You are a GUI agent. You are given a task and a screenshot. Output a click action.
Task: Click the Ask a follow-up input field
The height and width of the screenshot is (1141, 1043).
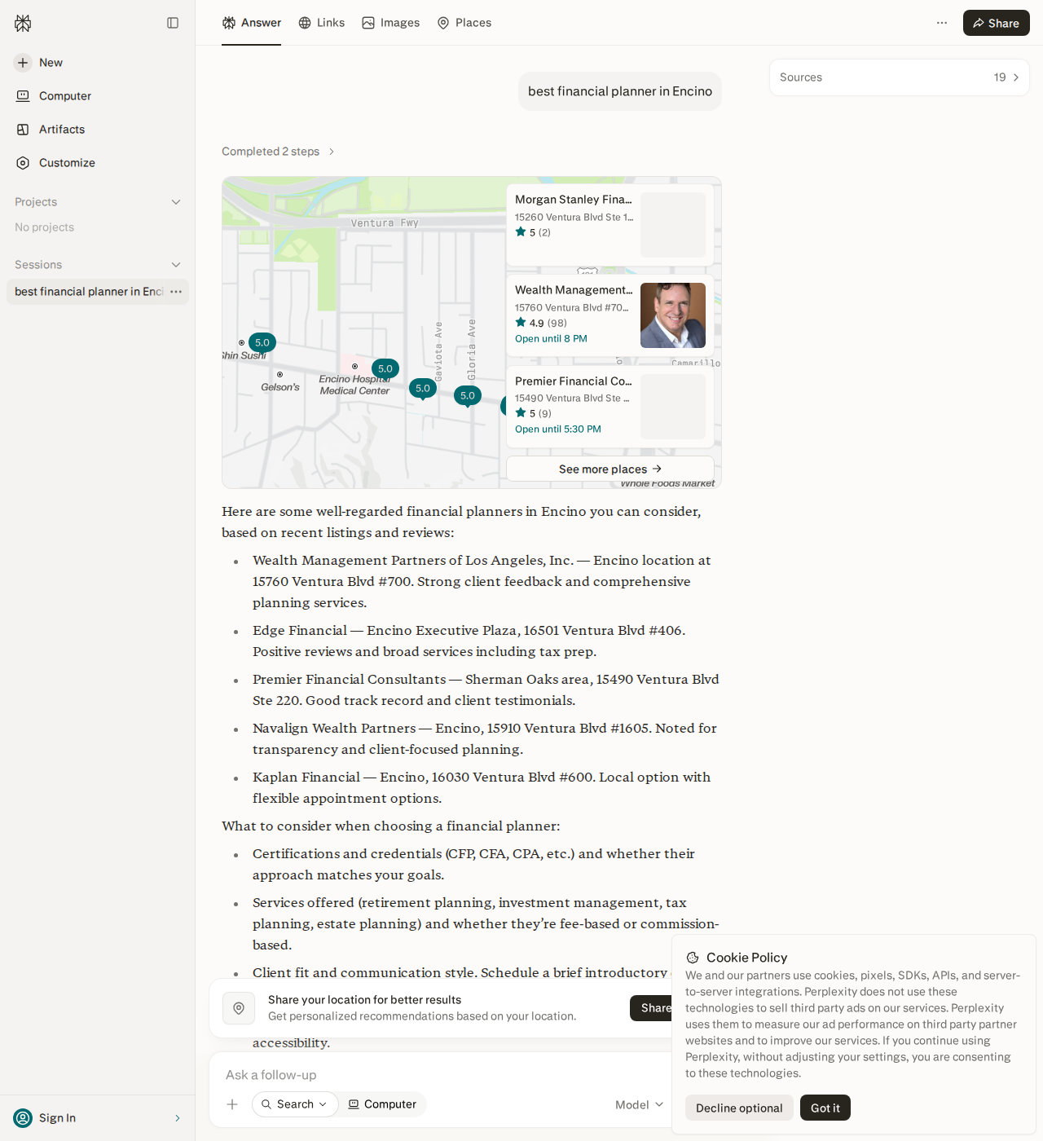444,1075
